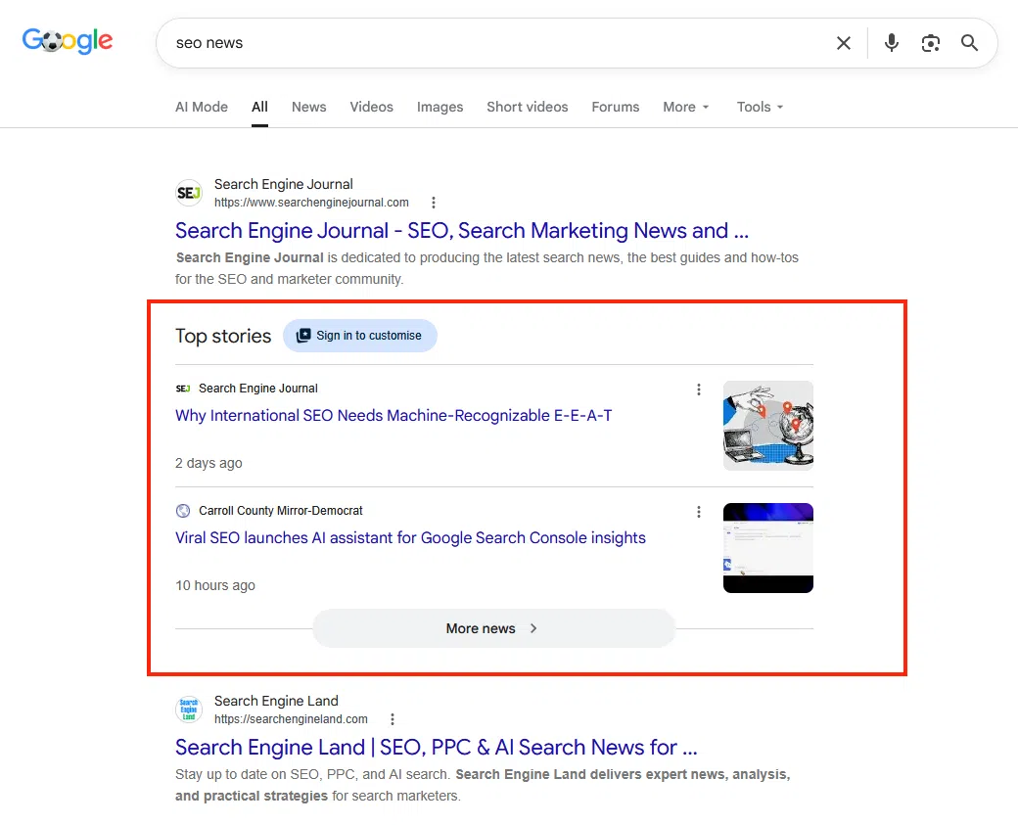1018x825 pixels.
Task: Open the 'Search Engine Land | SEO, PPC & AI Search News' link
Action: (437, 747)
